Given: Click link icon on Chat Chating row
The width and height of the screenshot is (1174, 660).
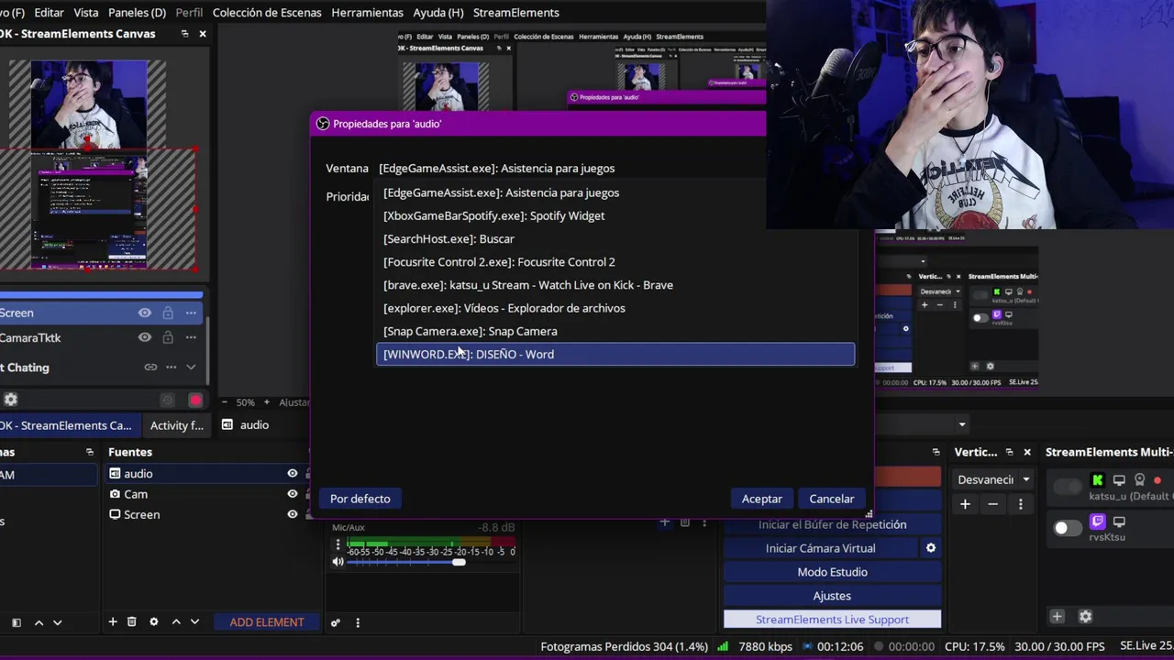Looking at the screenshot, I should 150,368.
